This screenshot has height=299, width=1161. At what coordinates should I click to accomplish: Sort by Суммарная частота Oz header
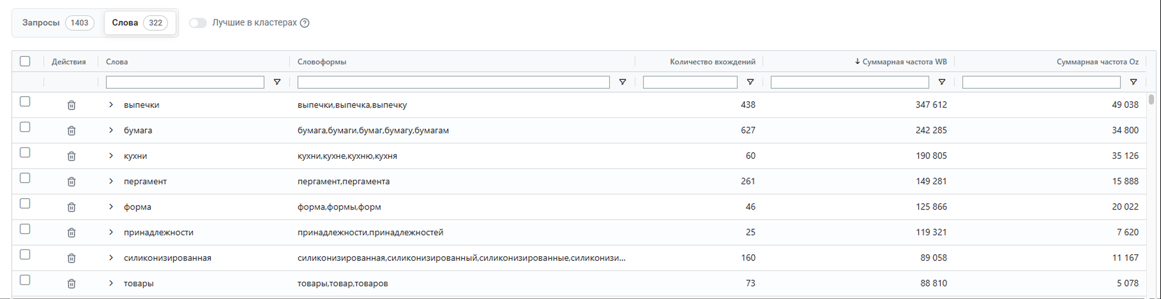[x=1097, y=62]
